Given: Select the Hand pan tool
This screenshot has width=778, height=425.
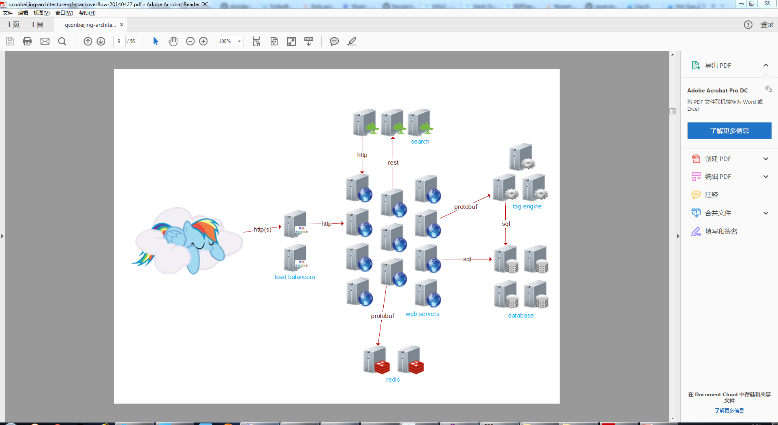Looking at the screenshot, I should [173, 41].
